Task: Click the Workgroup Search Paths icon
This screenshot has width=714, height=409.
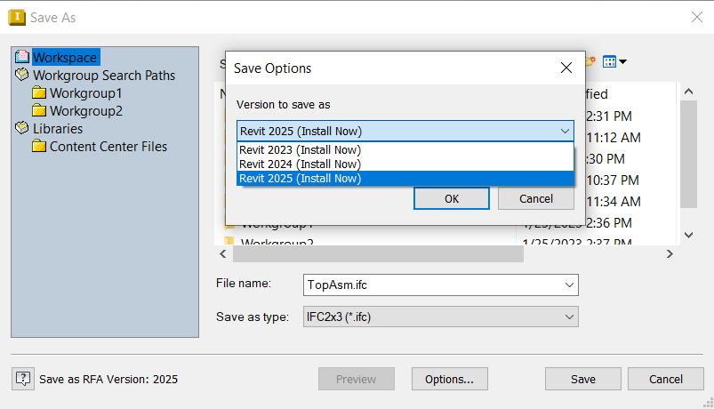Action: (x=22, y=76)
